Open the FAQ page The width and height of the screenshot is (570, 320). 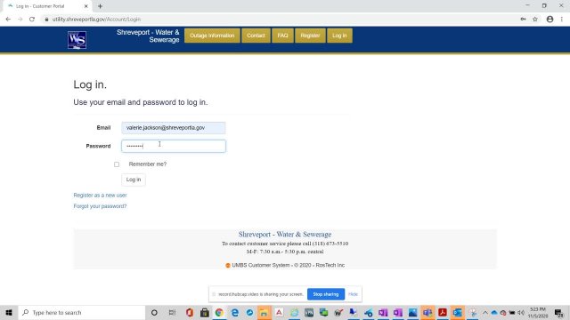pyautogui.click(x=282, y=36)
